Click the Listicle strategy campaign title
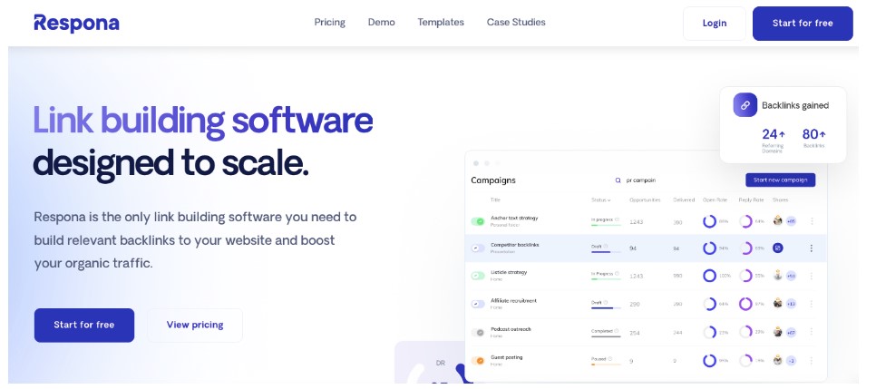Viewport: 876px width, 389px height. [509, 272]
